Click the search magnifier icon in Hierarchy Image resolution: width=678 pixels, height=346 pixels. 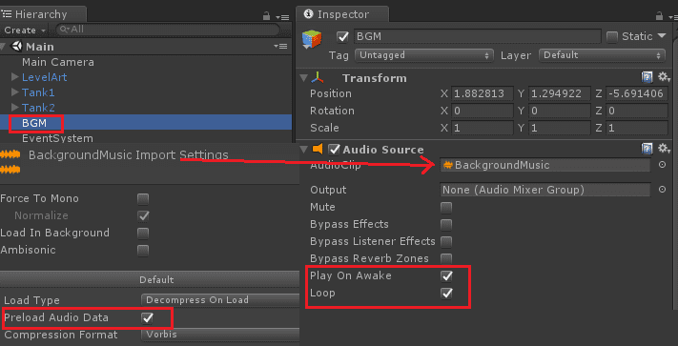pos(65,30)
